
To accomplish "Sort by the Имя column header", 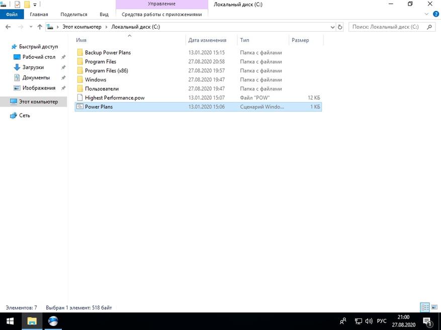I will point(130,40).
